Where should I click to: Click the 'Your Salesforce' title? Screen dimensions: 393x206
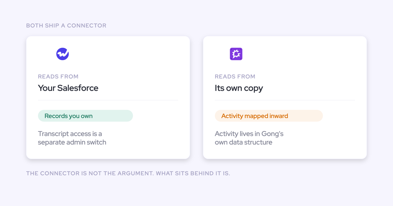click(68, 88)
